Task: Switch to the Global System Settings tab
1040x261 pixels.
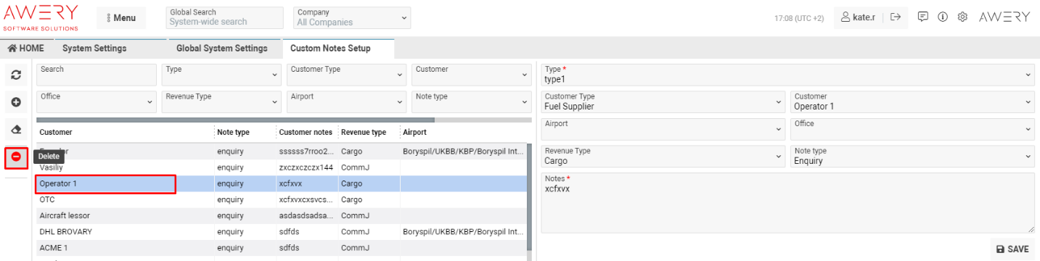Action: tap(222, 49)
